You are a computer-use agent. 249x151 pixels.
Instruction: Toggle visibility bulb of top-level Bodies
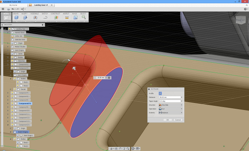(x=12, y=57)
